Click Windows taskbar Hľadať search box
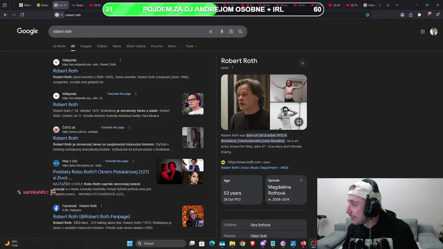 pyautogui.click(x=160, y=243)
